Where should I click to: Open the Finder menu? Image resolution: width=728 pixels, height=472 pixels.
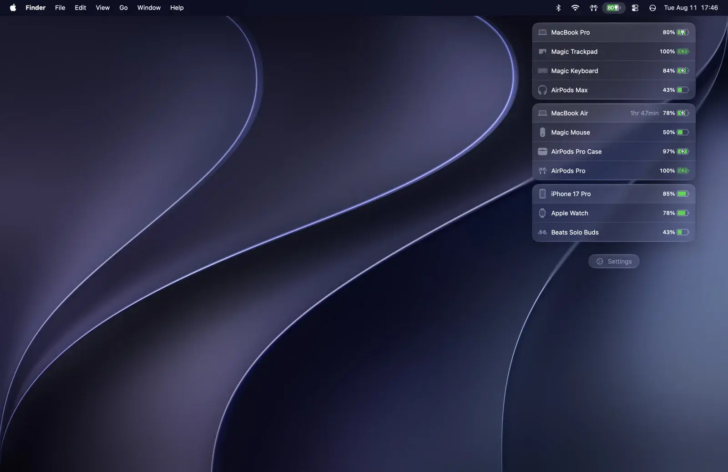35,8
